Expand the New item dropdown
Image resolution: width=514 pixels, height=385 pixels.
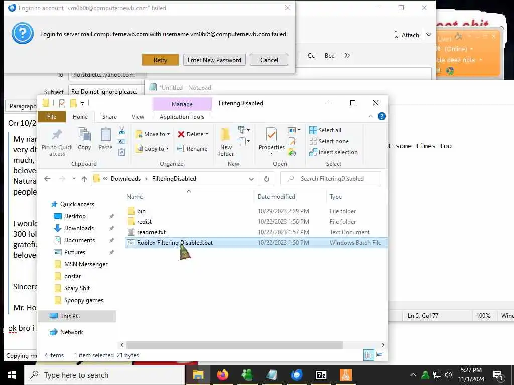(x=244, y=131)
